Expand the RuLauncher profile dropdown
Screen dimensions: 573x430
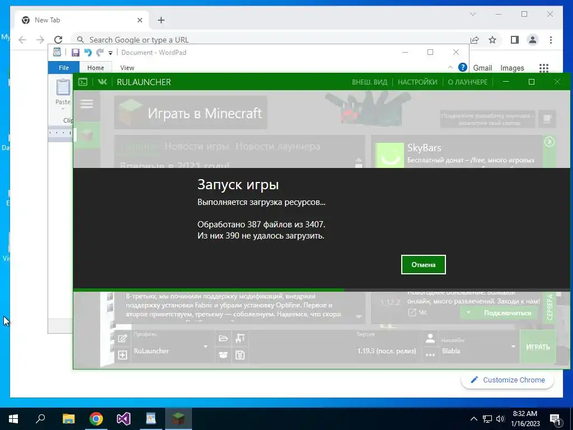pyautogui.click(x=206, y=346)
